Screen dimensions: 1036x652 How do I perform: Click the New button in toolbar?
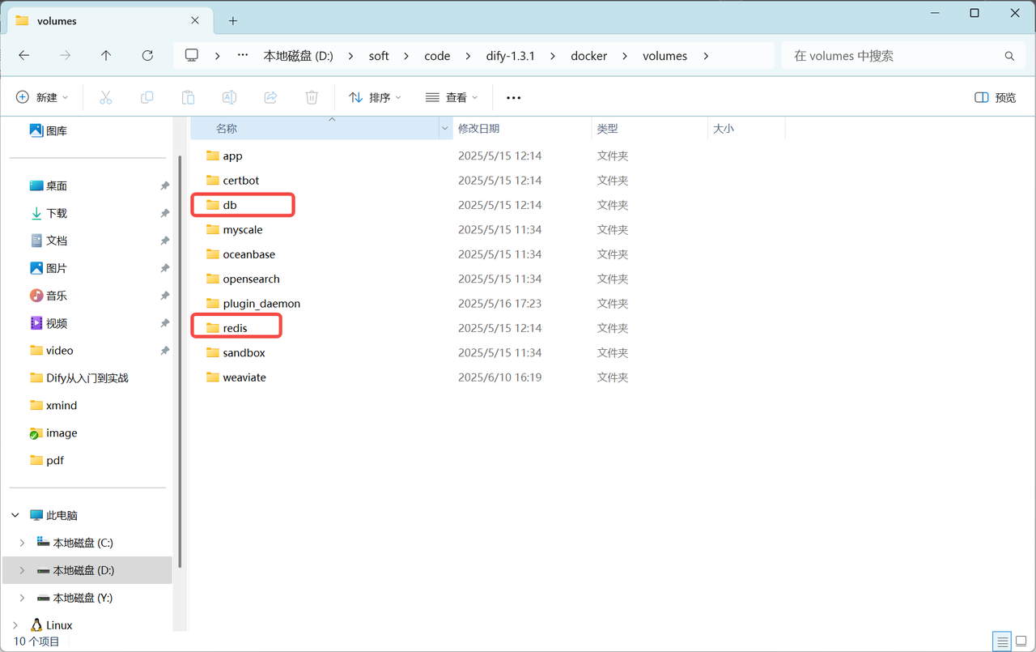pyautogui.click(x=42, y=97)
